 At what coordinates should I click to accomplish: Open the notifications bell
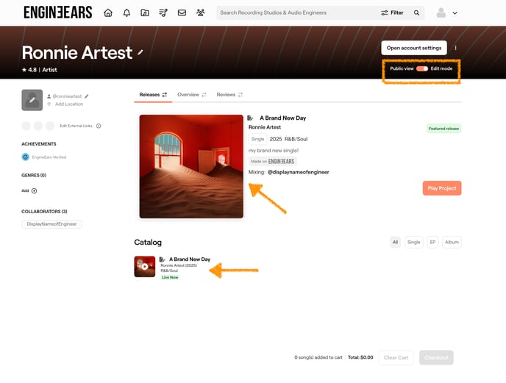tap(126, 12)
